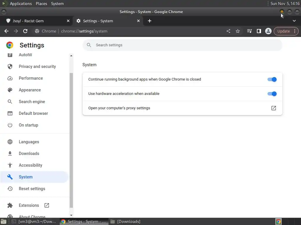301x225 pixels.
Task: Open the Downloads folder taskbar item
Action: [x=126, y=221]
